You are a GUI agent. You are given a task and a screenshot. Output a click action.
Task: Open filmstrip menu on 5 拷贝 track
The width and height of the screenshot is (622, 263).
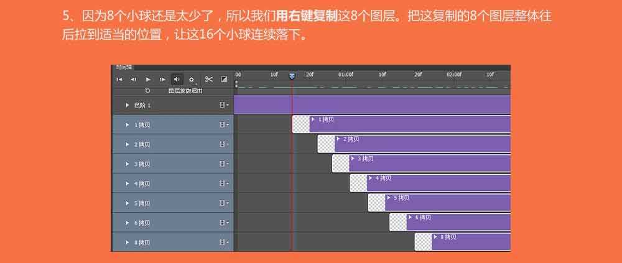pyautogui.click(x=223, y=203)
